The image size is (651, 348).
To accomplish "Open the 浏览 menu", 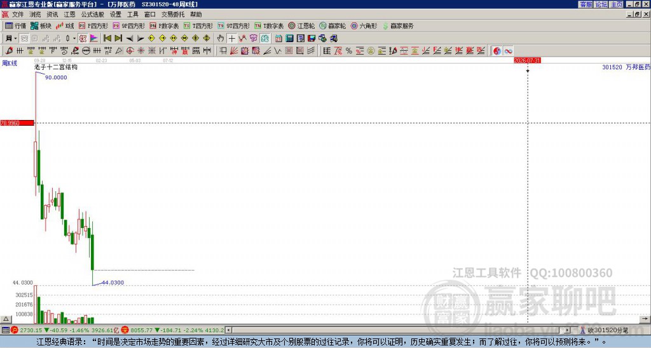I will coord(36,15).
